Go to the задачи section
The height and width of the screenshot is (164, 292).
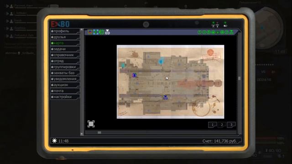[x=65, y=49]
